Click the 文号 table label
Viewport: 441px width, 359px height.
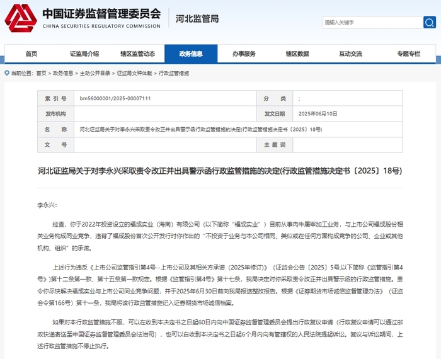pyautogui.click(x=55, y=145)
